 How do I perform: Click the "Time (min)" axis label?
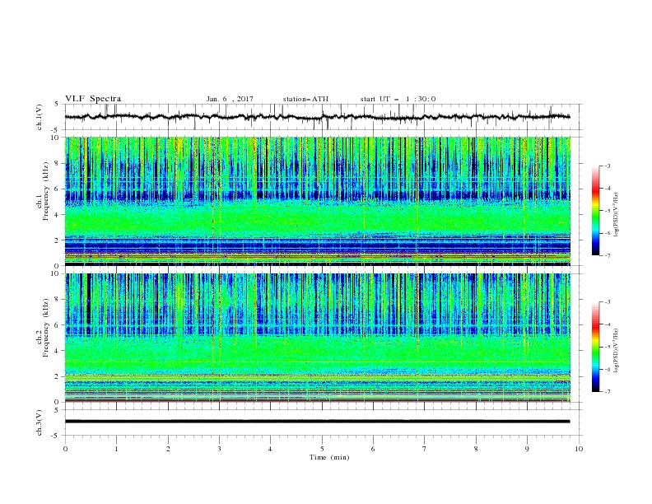pos(329,457)
